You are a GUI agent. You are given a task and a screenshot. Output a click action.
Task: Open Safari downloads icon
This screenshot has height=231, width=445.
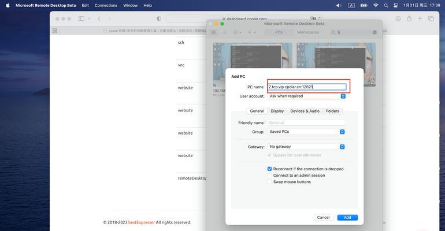pos(398,18)
